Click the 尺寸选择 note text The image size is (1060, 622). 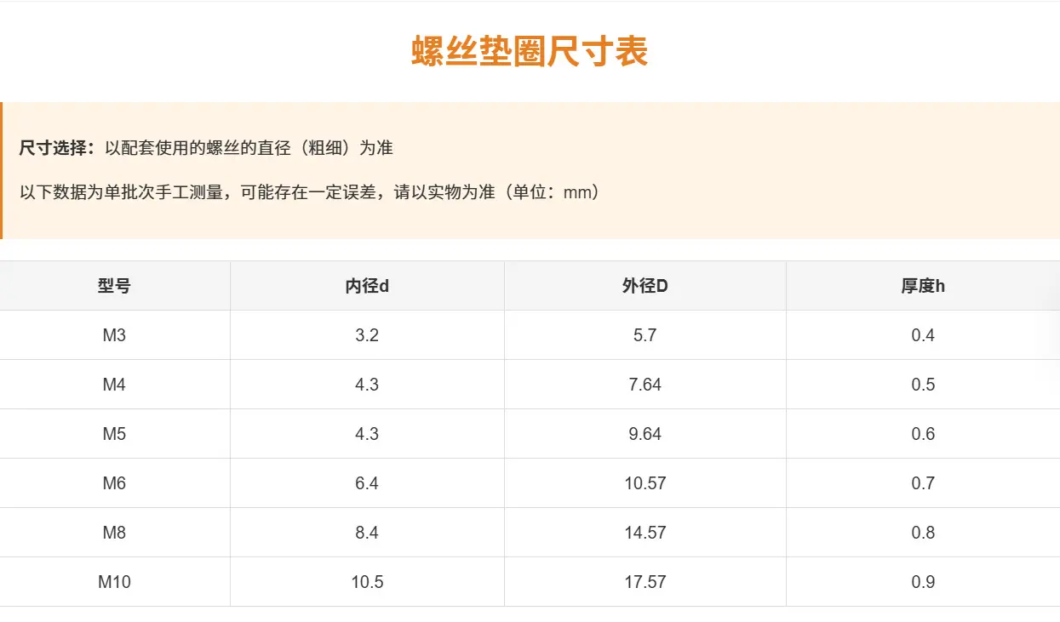click(206, 148)
